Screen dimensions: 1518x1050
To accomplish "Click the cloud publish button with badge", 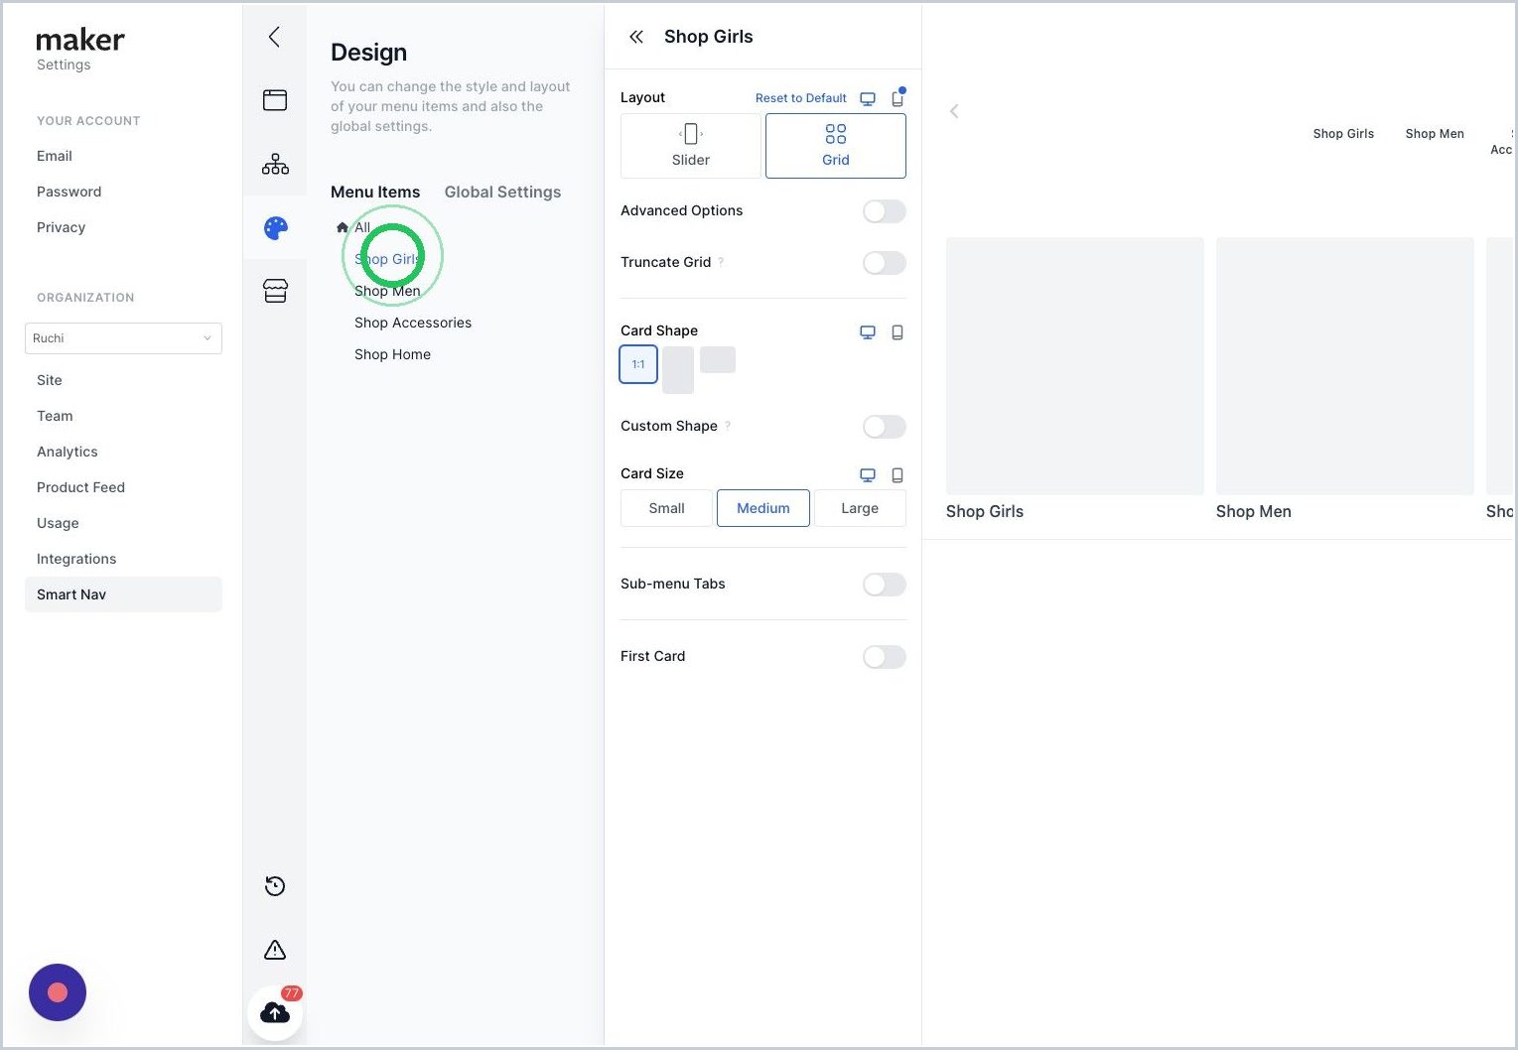I will coord(275,1012).
